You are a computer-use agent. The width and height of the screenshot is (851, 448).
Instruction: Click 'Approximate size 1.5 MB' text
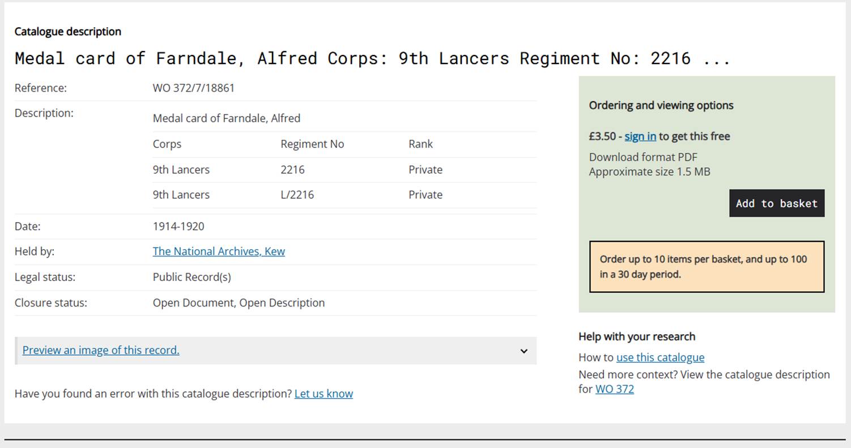(x=649, y=172)
